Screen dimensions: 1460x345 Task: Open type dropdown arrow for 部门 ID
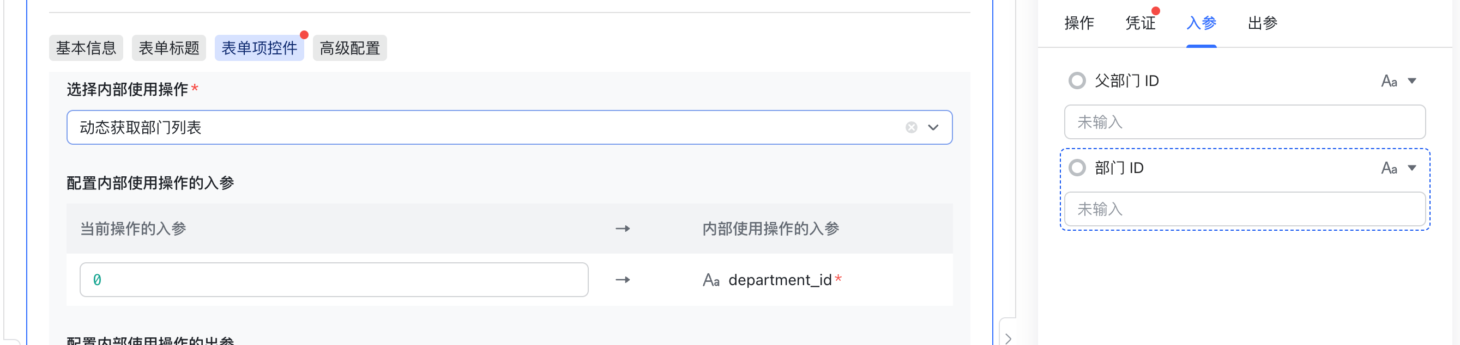pos(1412,168)
